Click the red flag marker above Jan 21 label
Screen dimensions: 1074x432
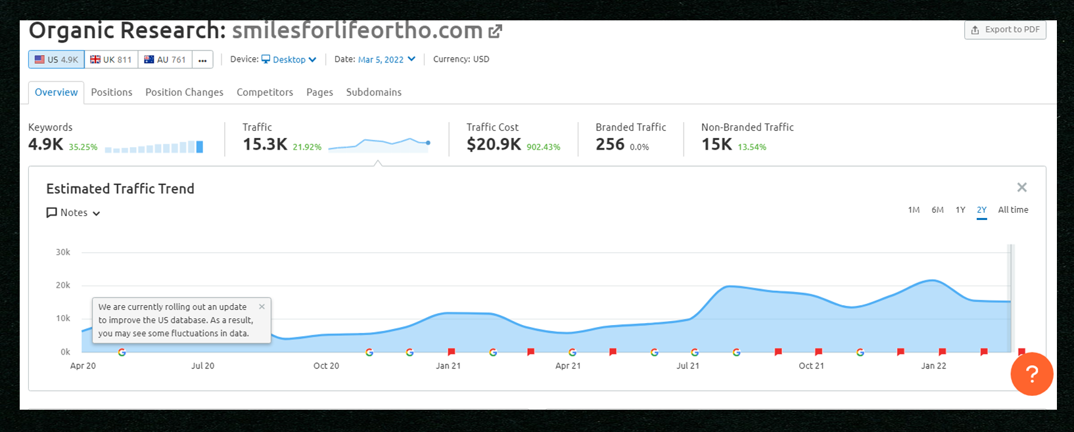pos(451,352)
